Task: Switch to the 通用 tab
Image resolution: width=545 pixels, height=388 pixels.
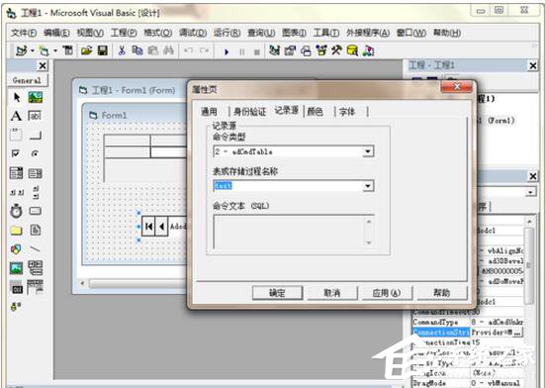Action: (x=210, y=112)
